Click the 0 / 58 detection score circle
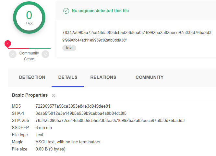Viewport: 216px width, 156px height. (x=29, y=18)
